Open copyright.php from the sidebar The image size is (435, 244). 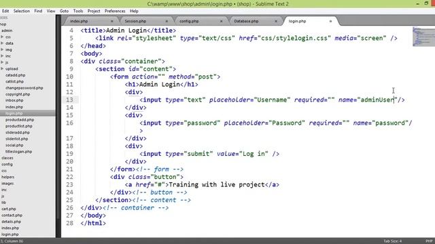18,94
